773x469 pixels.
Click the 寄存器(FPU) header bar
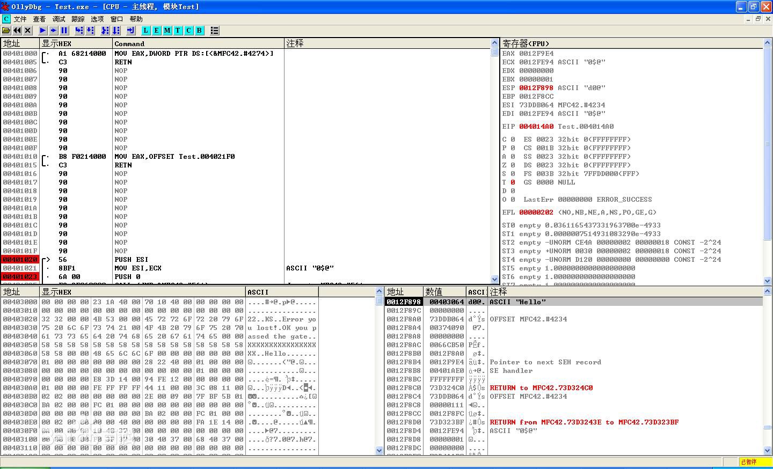coord(631,43)
